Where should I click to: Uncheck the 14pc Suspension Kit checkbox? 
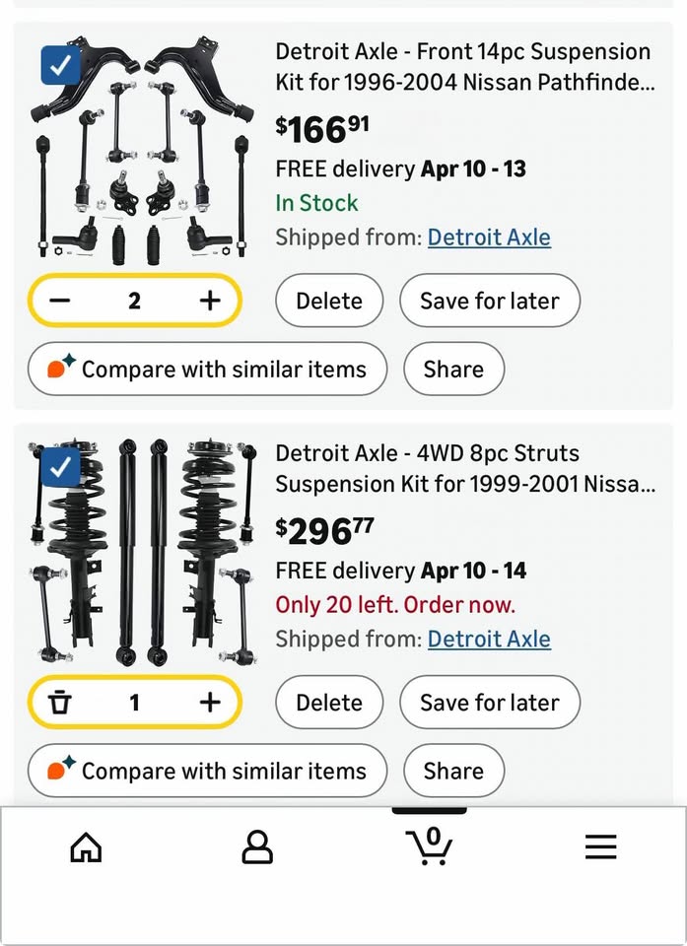click(x=60, y=66)
